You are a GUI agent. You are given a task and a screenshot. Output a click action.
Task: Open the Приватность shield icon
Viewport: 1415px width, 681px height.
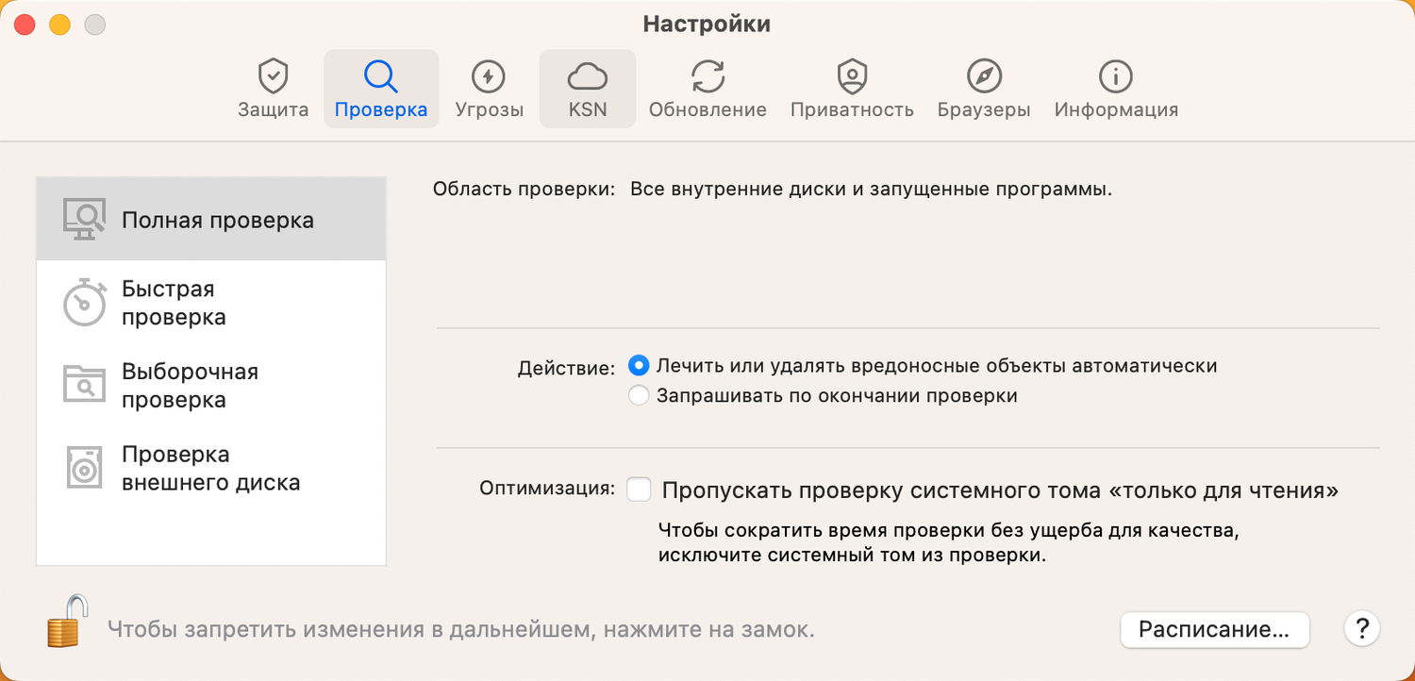[852, 75]
